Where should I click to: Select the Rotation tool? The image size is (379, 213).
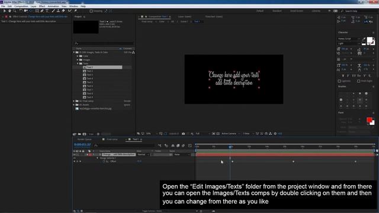pos(21,11)
